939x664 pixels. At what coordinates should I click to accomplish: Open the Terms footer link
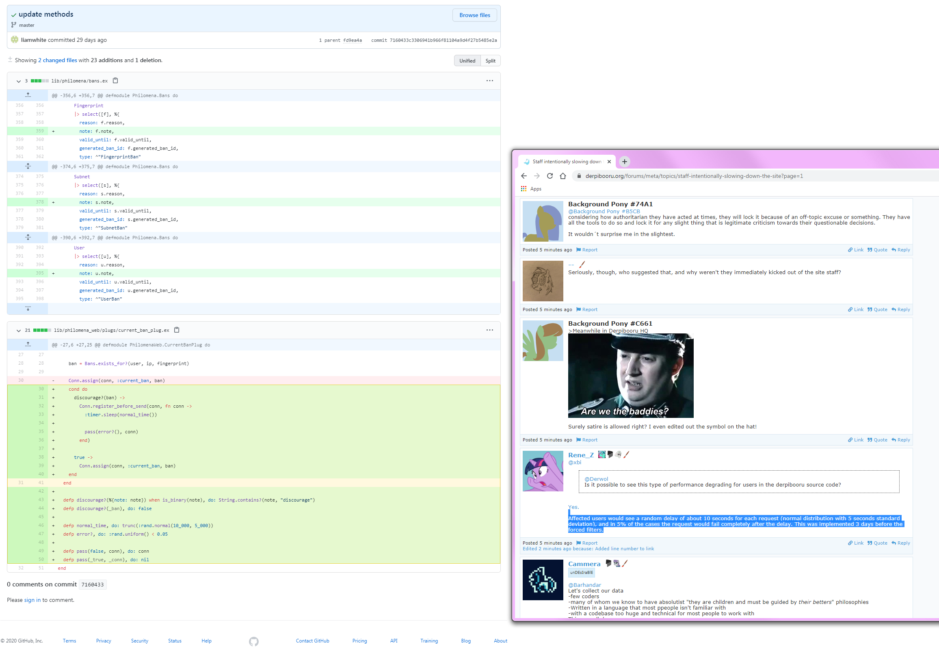(69, 641)
